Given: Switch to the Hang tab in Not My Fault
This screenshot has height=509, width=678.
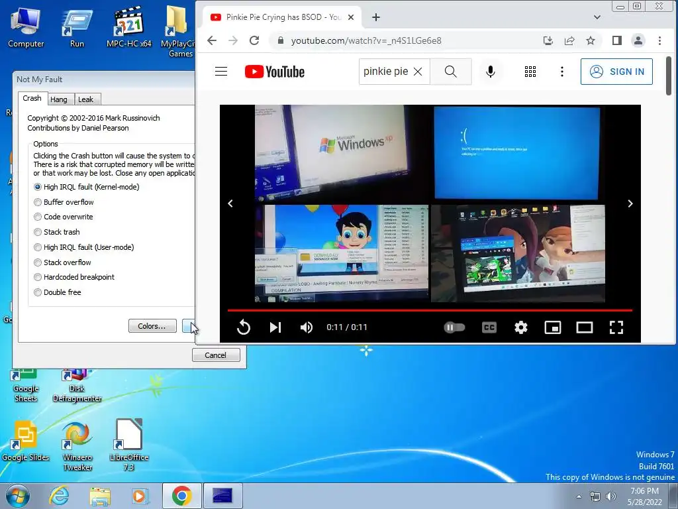Looking at the screenshot, I should point(59,99).
